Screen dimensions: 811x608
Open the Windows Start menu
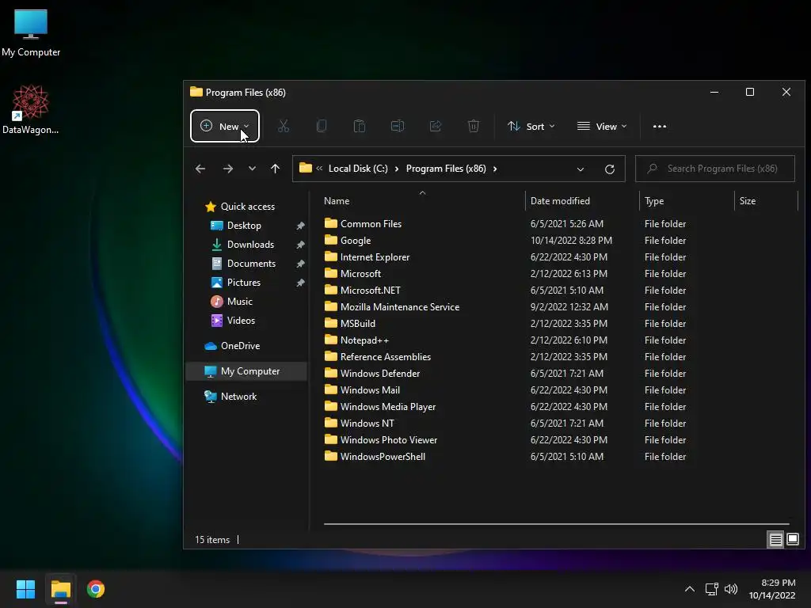[x=25, y=589]
